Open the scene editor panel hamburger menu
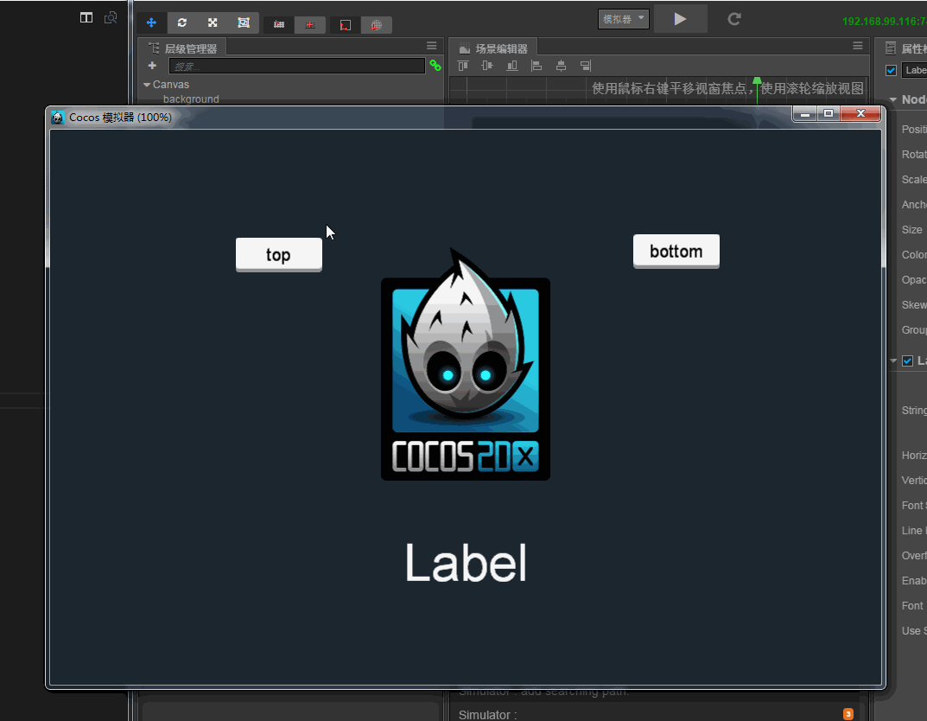 click(x=858, y=46)
